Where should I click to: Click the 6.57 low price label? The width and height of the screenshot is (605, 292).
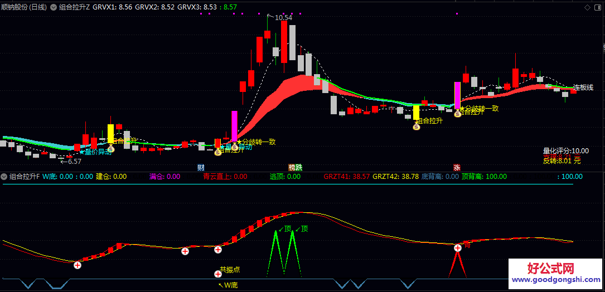[75, 161]
